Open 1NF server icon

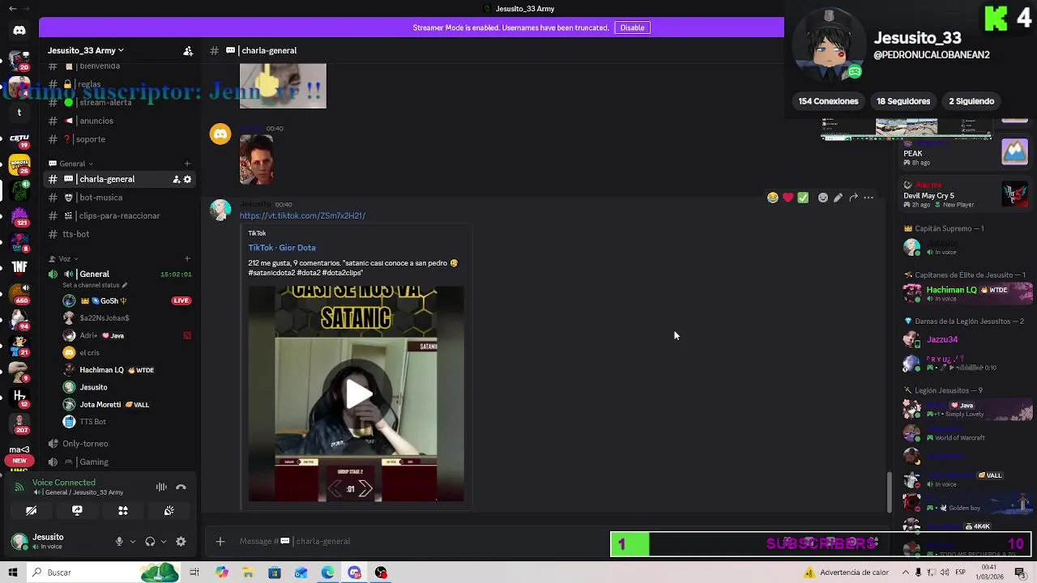[x=19, y=267]
